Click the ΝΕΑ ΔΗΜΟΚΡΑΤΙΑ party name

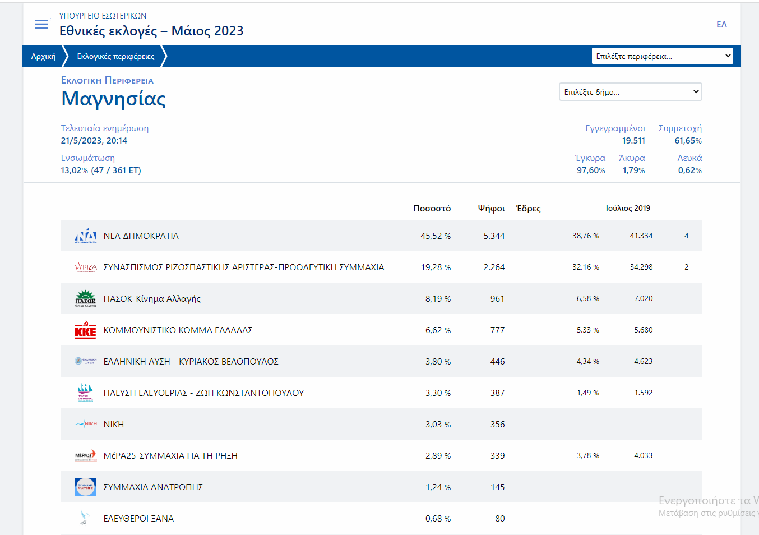point(141,236)
